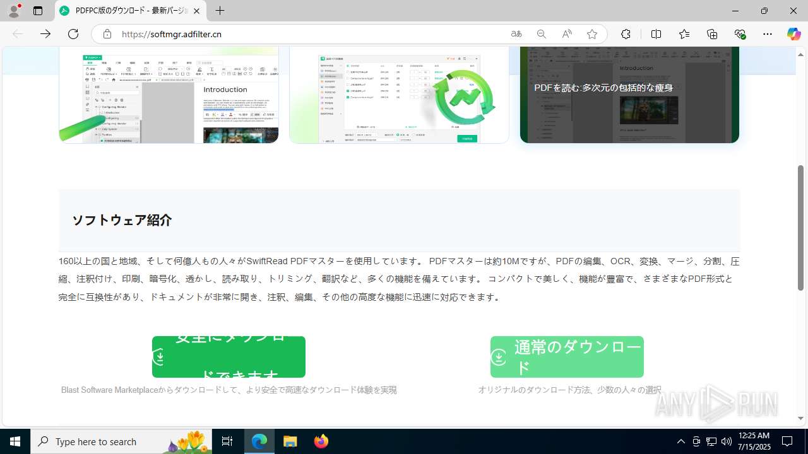Open the volume speaker tray icon
The image size is (808, 454).
[x=726, y=441]
